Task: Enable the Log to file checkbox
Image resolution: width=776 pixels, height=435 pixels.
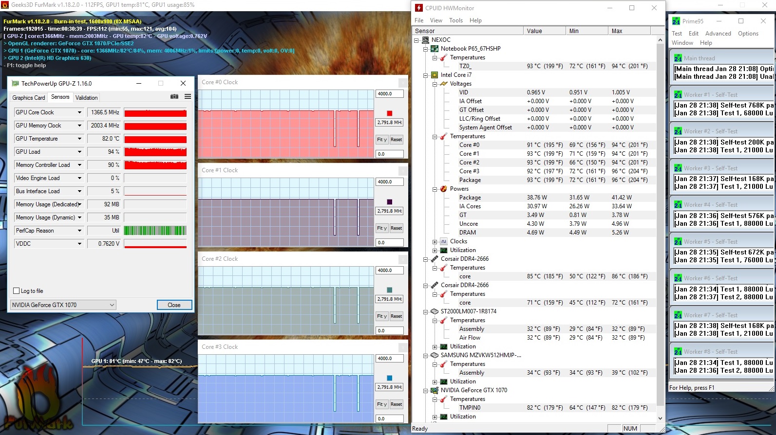Action: coord(17,291)
